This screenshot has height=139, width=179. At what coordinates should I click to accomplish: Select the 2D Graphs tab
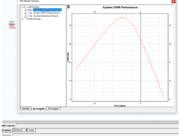(38, 109)
